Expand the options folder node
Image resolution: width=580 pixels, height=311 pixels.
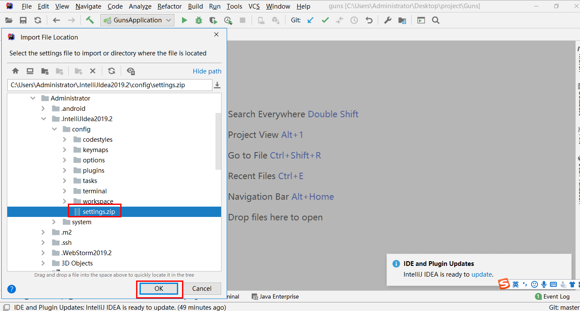coord(64,160)
